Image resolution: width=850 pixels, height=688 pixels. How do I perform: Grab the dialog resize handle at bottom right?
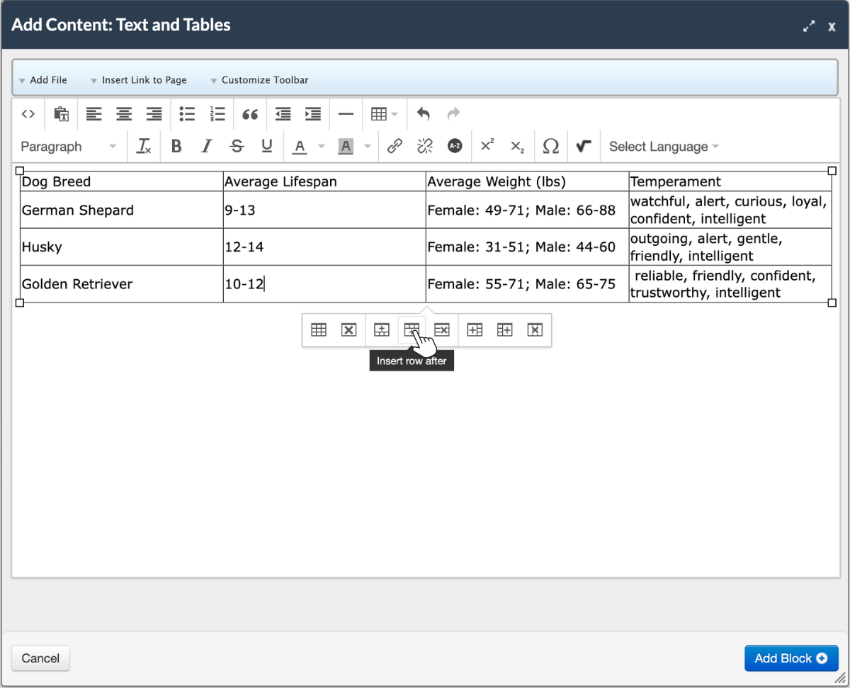(839, 677)
